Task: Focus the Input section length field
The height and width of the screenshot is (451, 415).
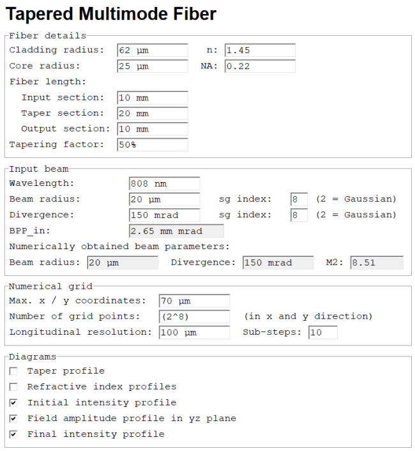Action: [153, 98]
